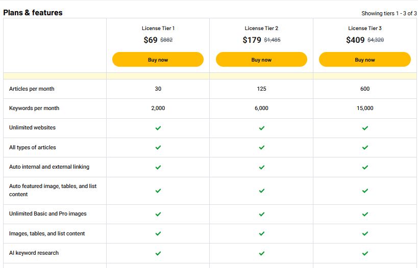The width and height of the screenshot is (418, 268).
Task: Select the License Tier 1 heading
Action: pos(158,28)
